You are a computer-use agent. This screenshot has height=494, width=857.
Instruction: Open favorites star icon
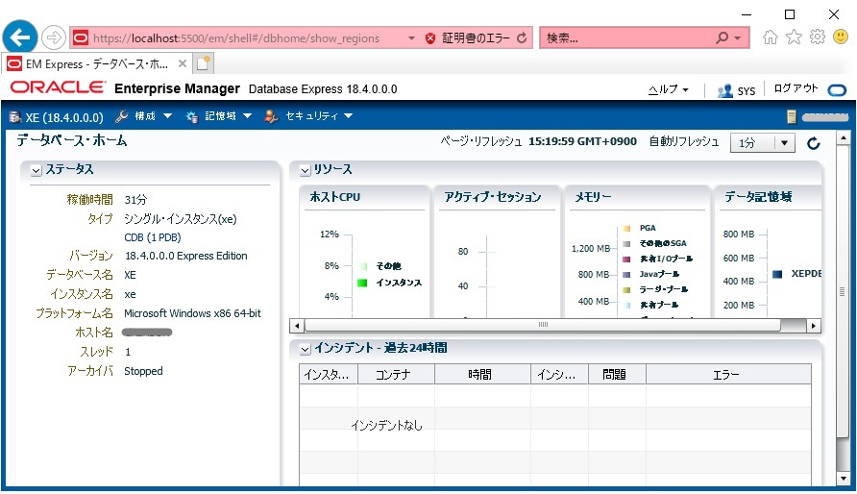pyautogui.click(x=794, y=37)
